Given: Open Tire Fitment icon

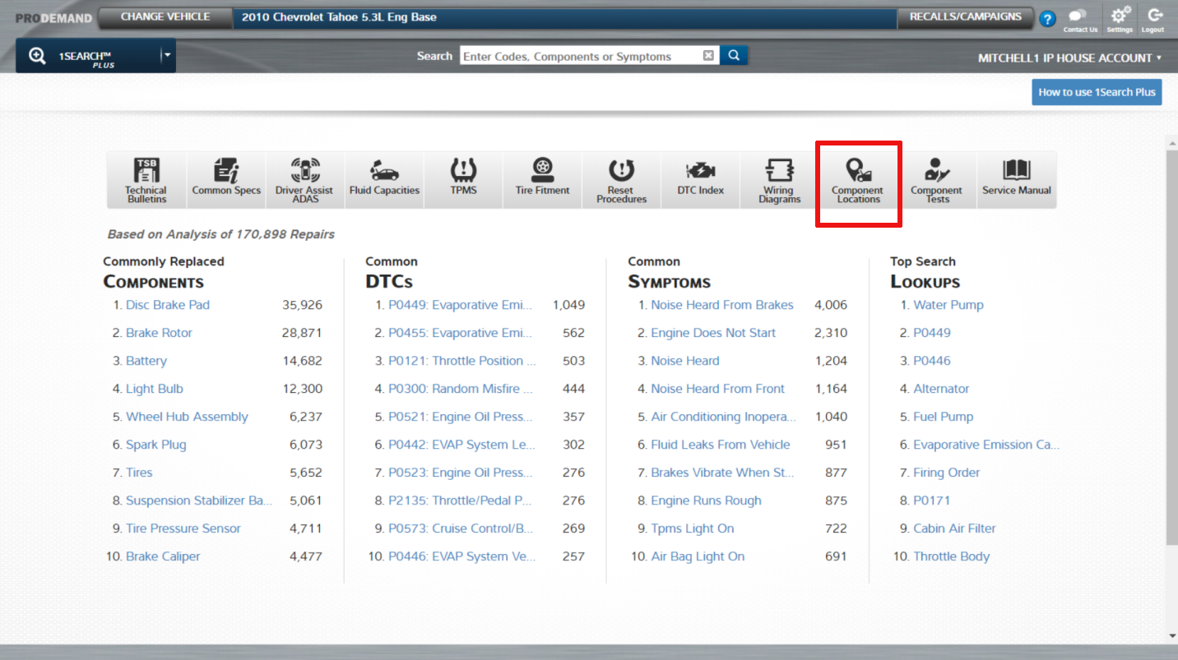Looking at the screenshot, I should tap(542, 180).
